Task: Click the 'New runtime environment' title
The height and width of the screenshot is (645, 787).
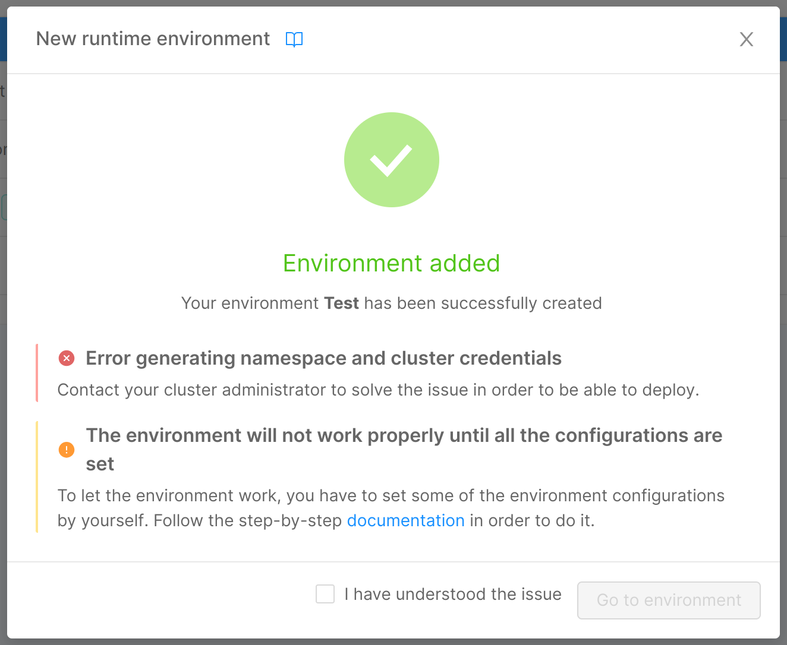Action: click(x=152, y=38)
